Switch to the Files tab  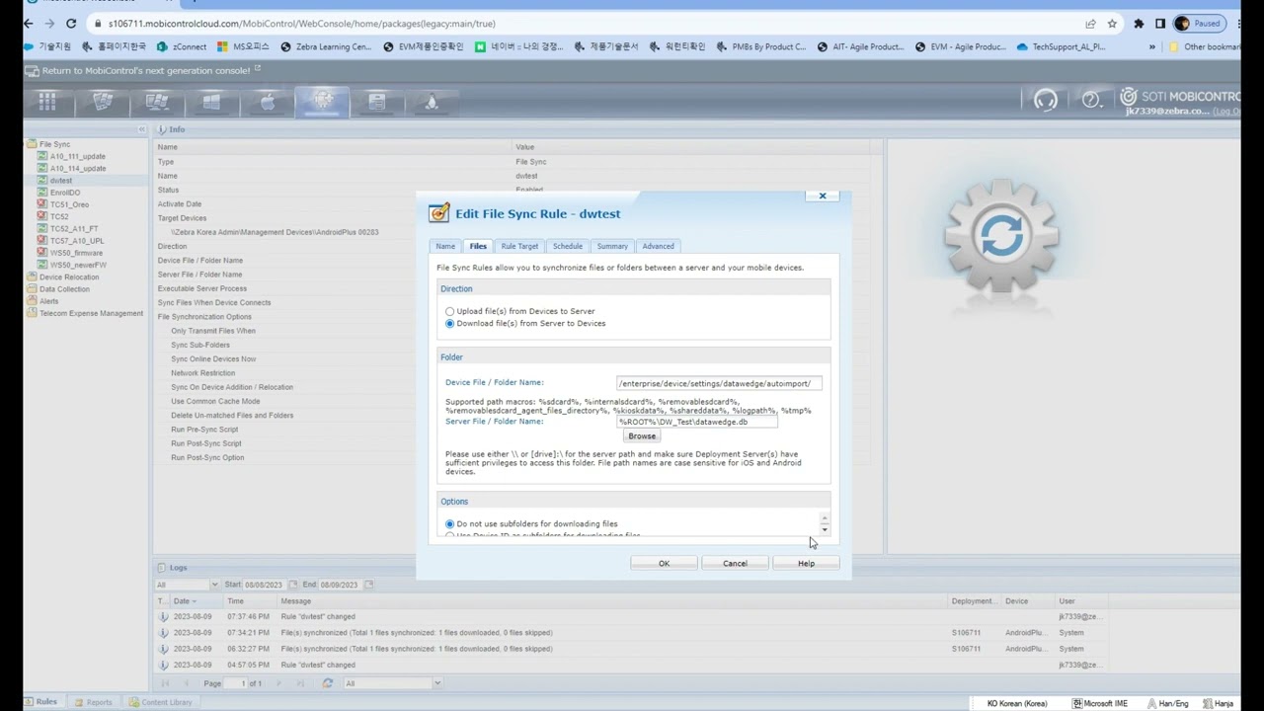(x=478, y=246)
